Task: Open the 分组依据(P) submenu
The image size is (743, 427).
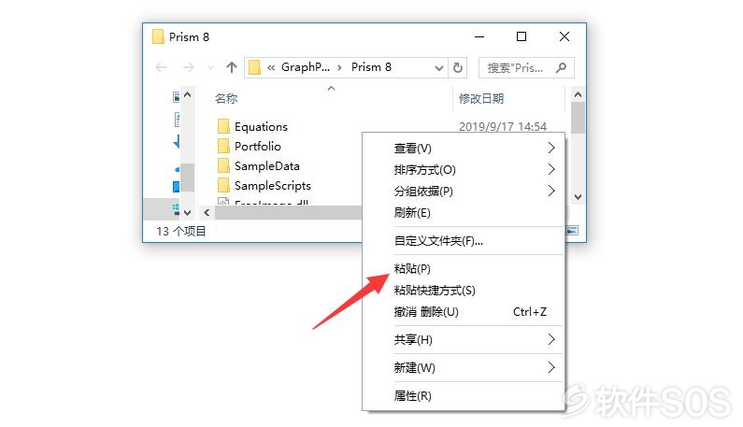Action: tap(464, 191)
